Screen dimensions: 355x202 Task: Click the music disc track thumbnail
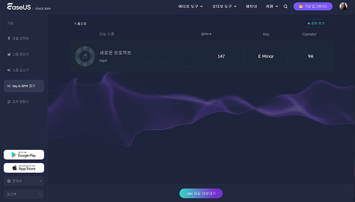coord(85,57)
